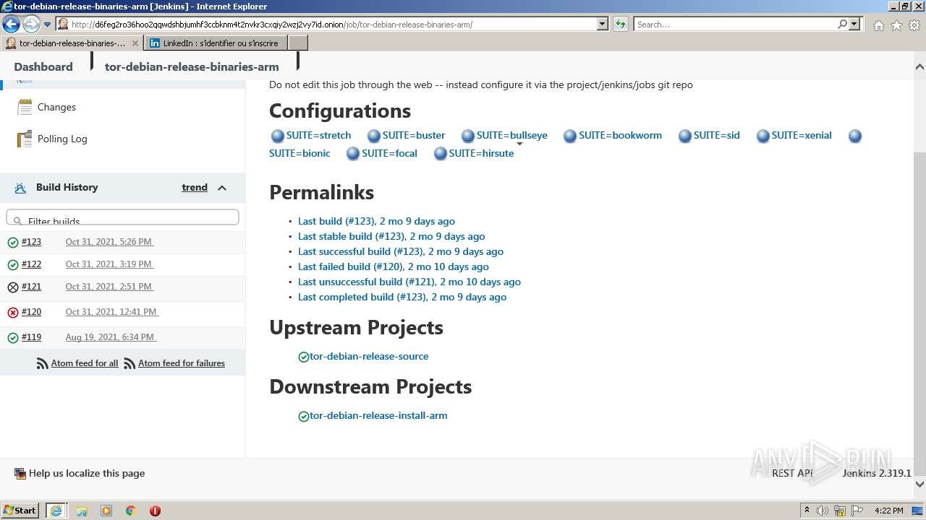The width and height of the screenshot is (926, 520).
Task: Open the Polling Log notepad icon
Action: tap(25, 139)
